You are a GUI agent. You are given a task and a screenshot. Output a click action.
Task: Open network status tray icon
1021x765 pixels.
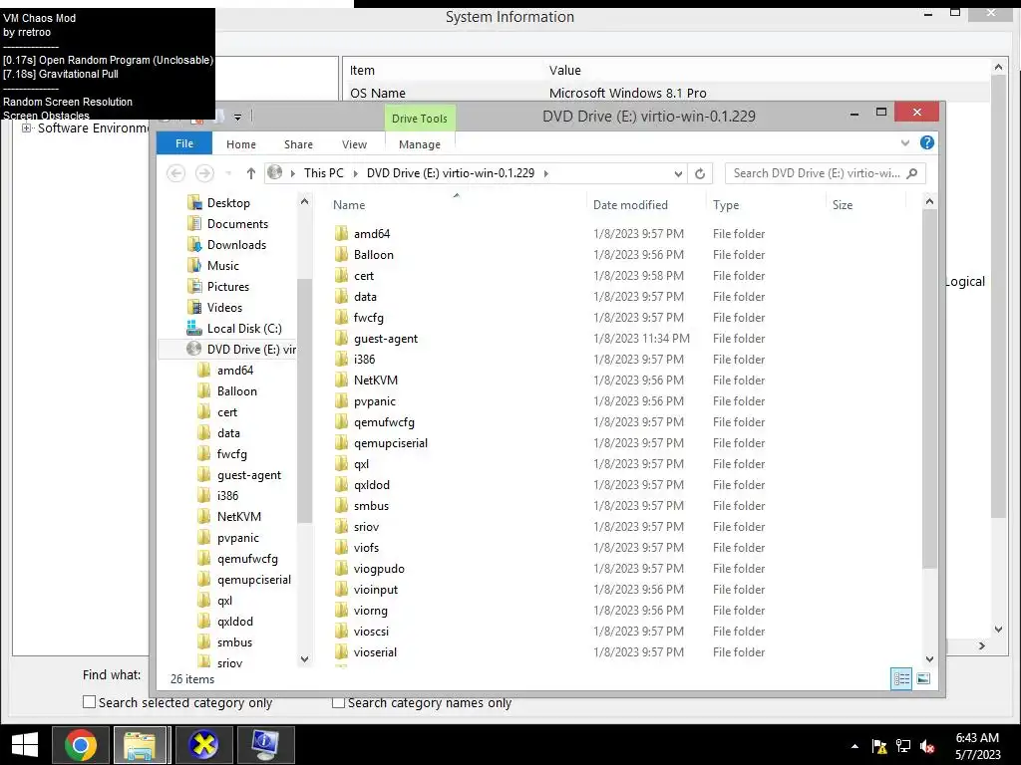coord(903,746)
